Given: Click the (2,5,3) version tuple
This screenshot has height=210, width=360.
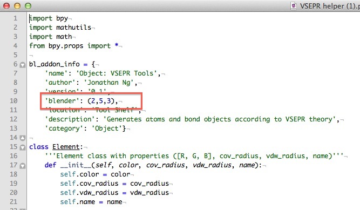Looking at the screenshot, I should (101, 101).
